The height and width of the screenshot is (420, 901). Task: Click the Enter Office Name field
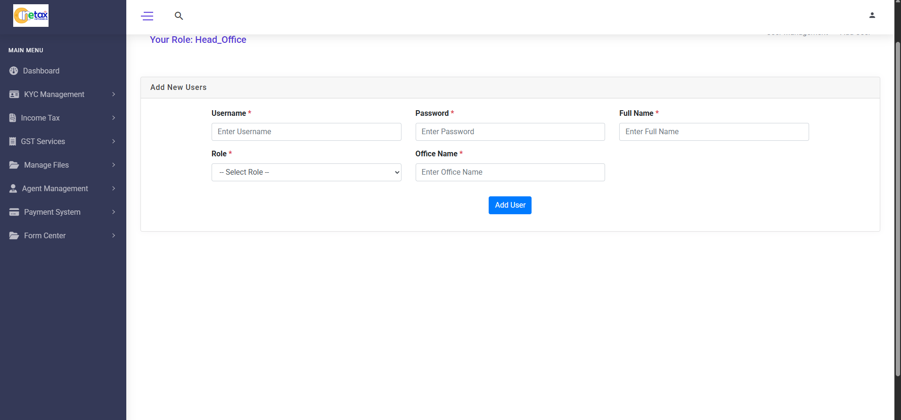click(510, 172)
